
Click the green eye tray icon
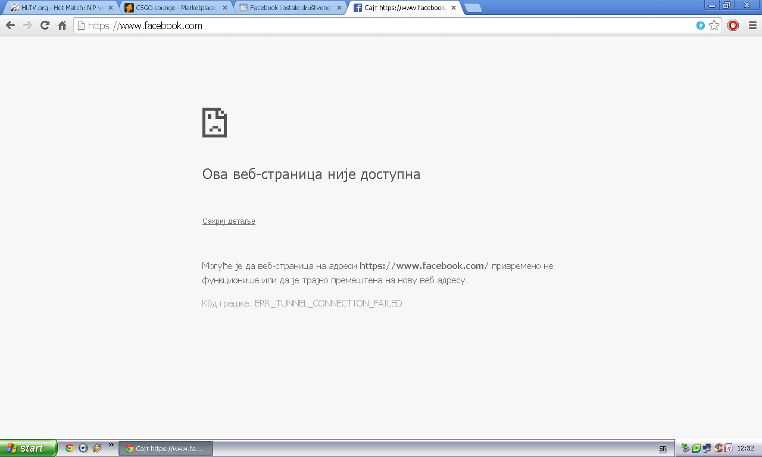pos(696,448)
